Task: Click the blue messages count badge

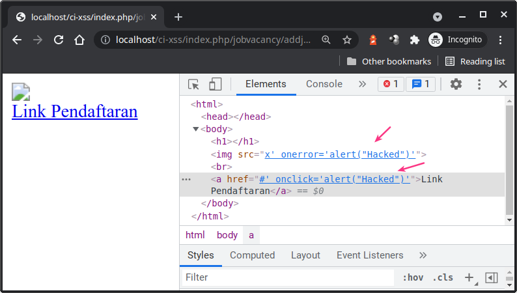Action: tap(421, 84)
